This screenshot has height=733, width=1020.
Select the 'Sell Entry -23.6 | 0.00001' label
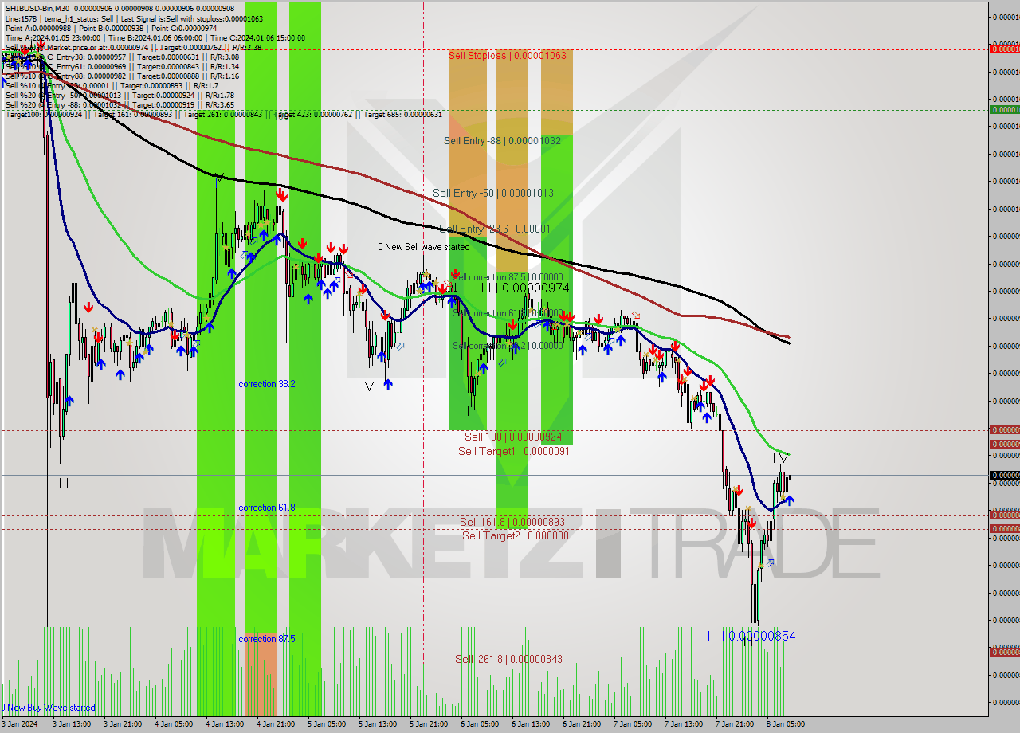[x=495, y=229]
